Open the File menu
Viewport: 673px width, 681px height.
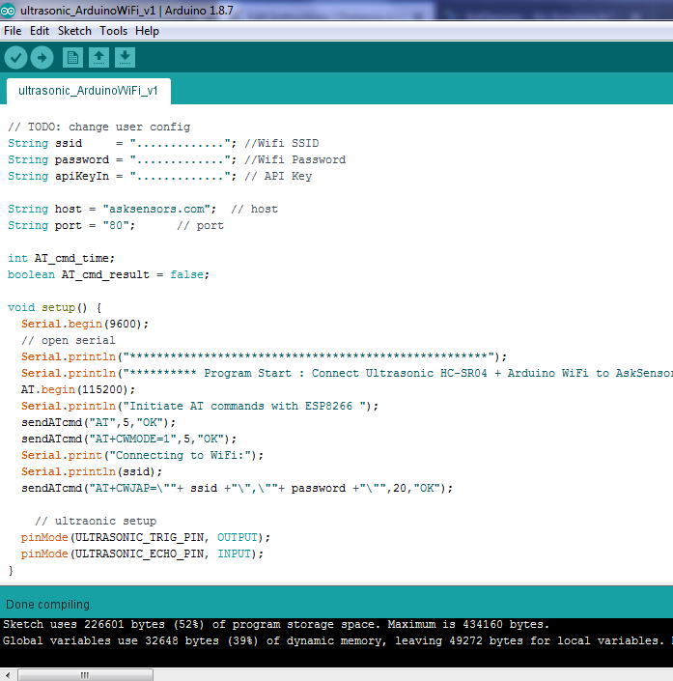click(13, 31)
